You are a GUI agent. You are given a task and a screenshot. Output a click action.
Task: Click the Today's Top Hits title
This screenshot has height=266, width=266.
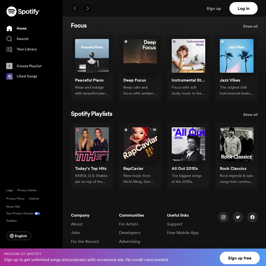pyautogui.click(x=91, y=168)
